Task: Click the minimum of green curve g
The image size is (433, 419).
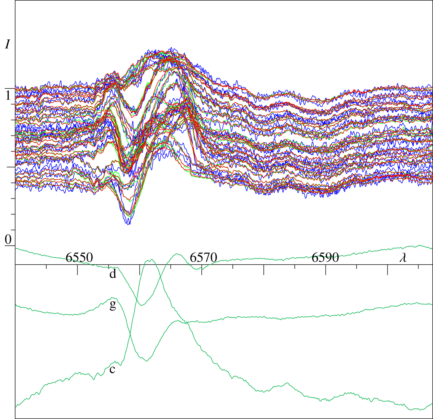Action: pyautogui.click(x=146, y=360)
